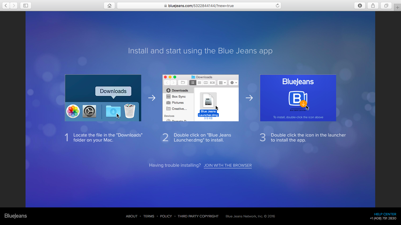
Task: Click the Downloads dock step one image
Action: tap(103, 98)
